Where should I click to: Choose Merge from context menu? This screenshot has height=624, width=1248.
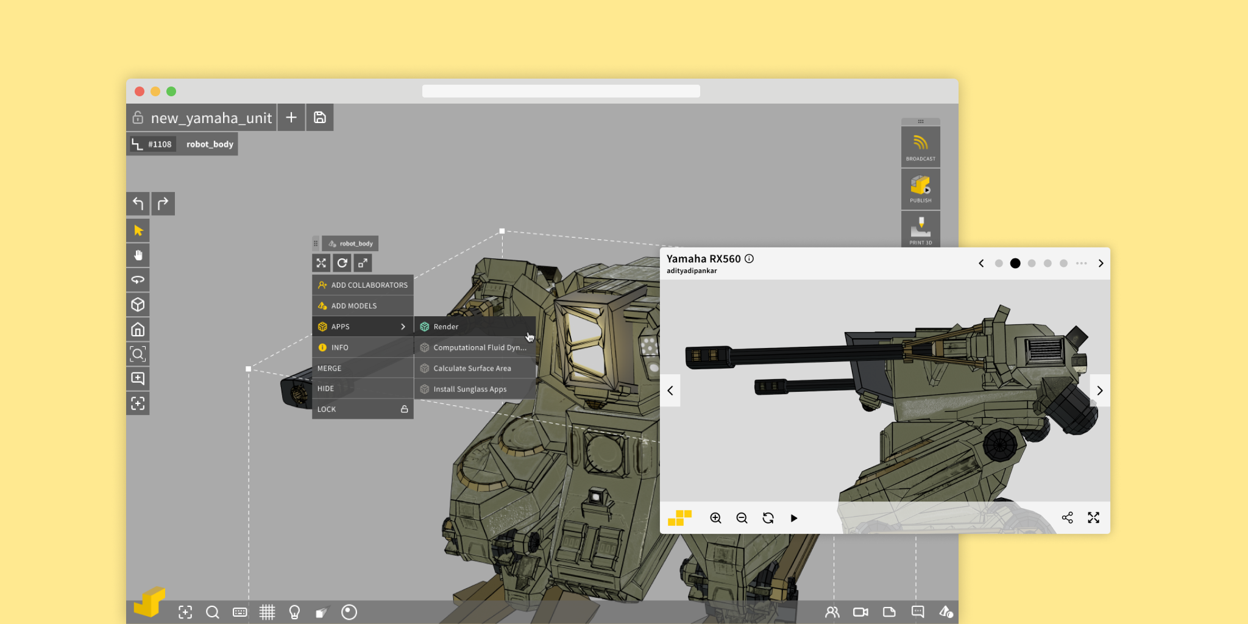point(363,367)
